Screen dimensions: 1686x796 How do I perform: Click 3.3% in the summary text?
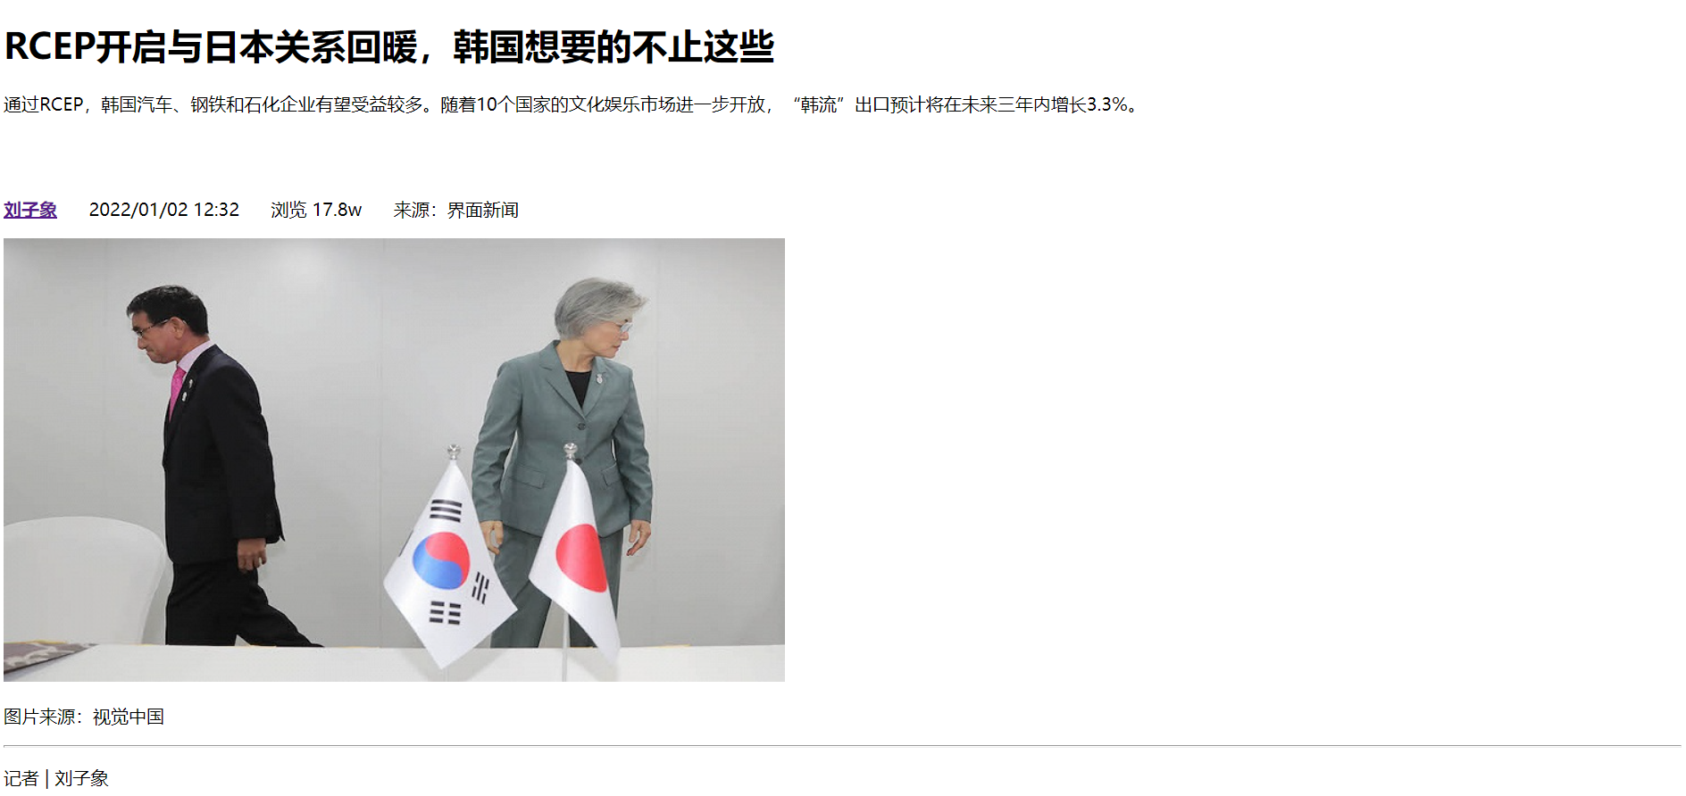pos(1106,105)
